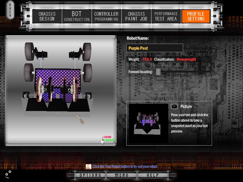This screenshot has height=182, width=243.
Task: Open the OPTIONS button
Action: (x=90, y=175)
